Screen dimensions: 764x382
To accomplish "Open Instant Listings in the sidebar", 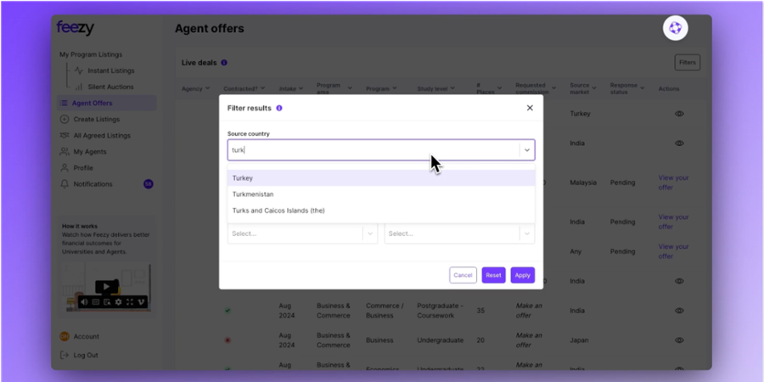I will [110, 70].
